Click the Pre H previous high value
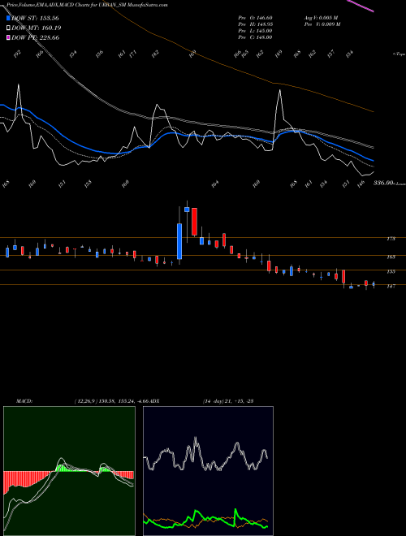The height and width of the screenshot is (536, 406). coord(255,24)
